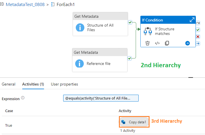Image resolution: width=205 pixels, height=135 pixels.
Task: Open the Copy data1 activity under True case
Action: pyautogui.click(x=134, y=122)
